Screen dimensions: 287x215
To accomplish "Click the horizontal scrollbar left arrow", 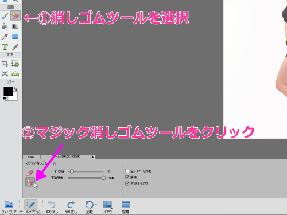I will coord(98,157).
